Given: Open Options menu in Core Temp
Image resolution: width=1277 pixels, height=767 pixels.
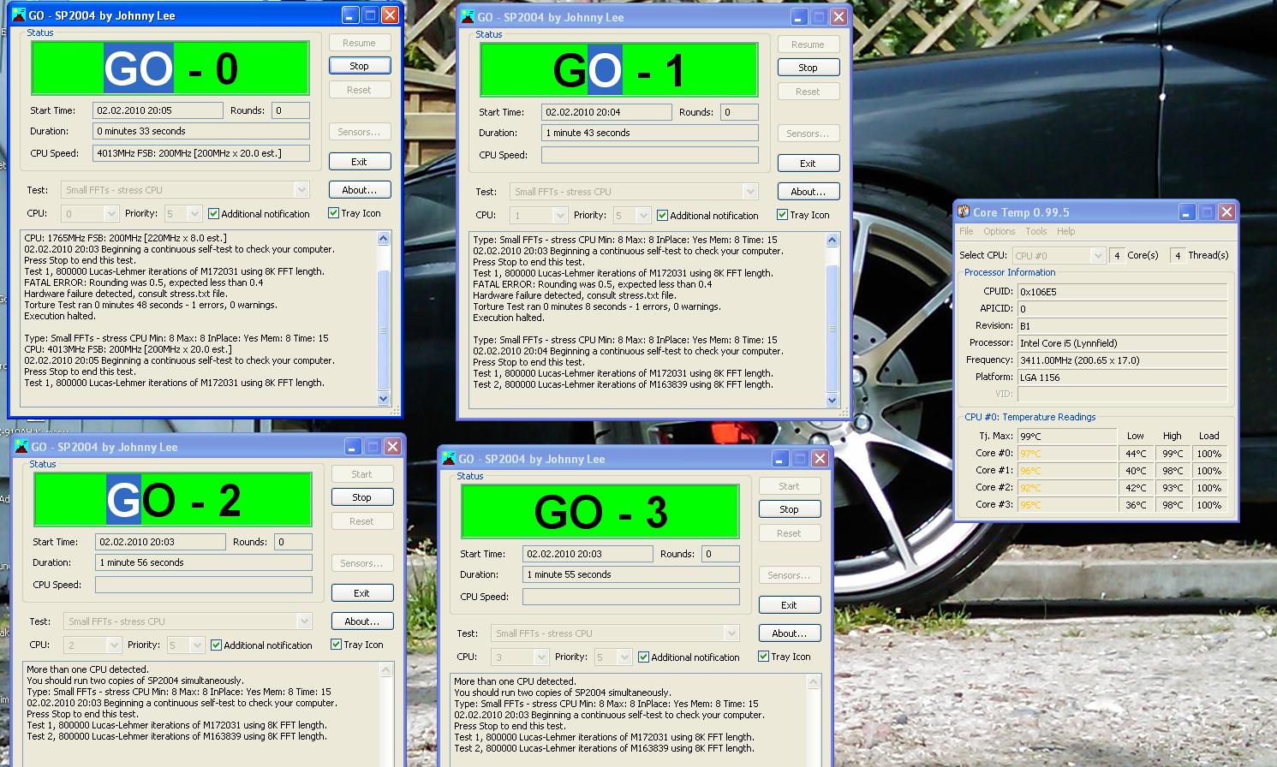Looking at the screenshot, I should pos(999,231).
